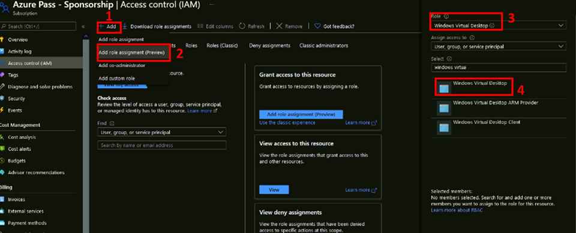This screenshot has width=576, height=233.
Task: Open the more options ellipsis in title
Action: [212, 4]
